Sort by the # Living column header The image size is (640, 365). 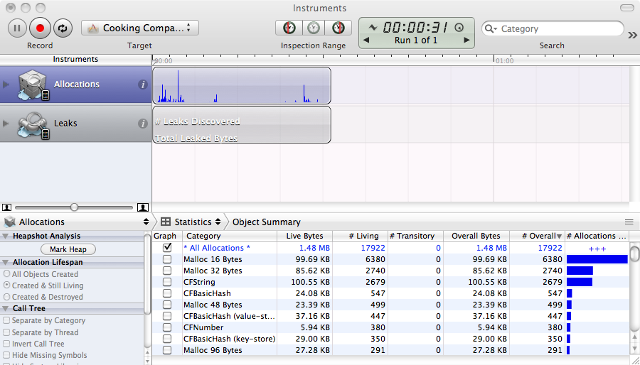(360, 236)
